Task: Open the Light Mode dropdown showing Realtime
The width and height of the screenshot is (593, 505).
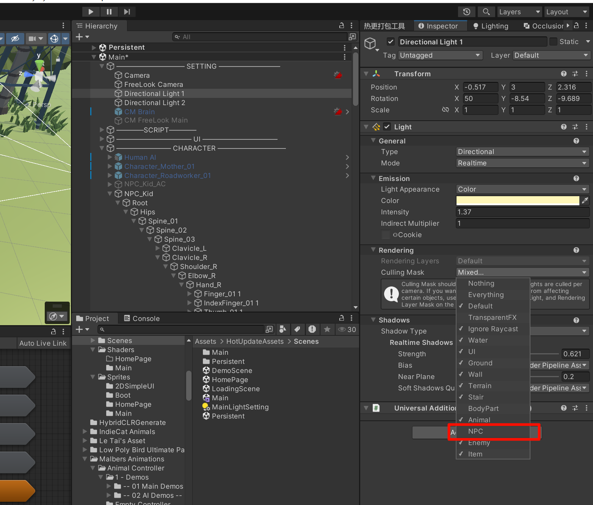Action: [522, 163]
